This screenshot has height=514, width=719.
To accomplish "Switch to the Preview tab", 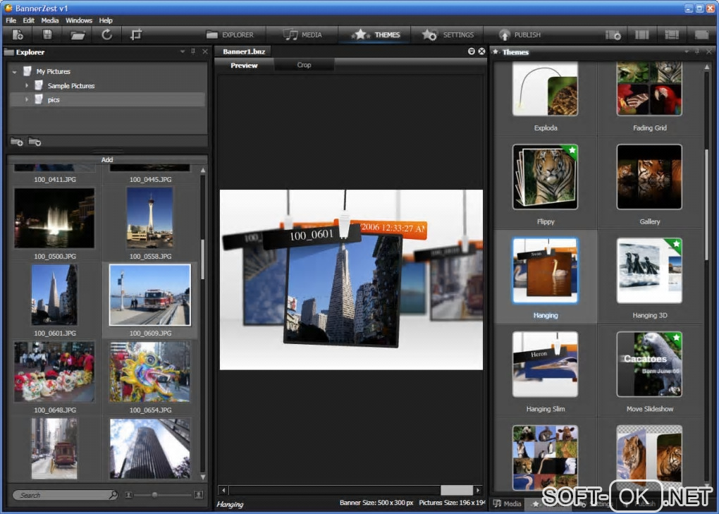I will pyautogui.click(x=244, y=66).
